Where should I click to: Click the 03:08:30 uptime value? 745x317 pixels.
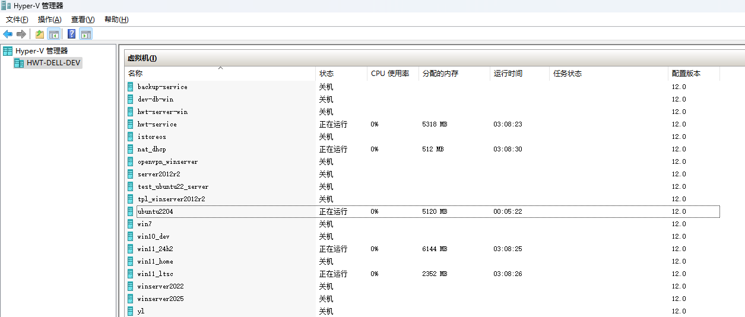[508, 149]
